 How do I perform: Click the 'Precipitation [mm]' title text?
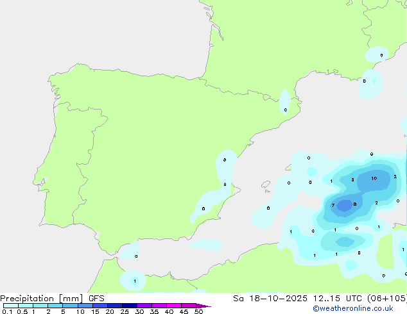42,299
